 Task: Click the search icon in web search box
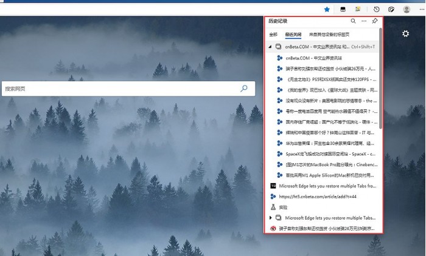click(x=244, y=89)
